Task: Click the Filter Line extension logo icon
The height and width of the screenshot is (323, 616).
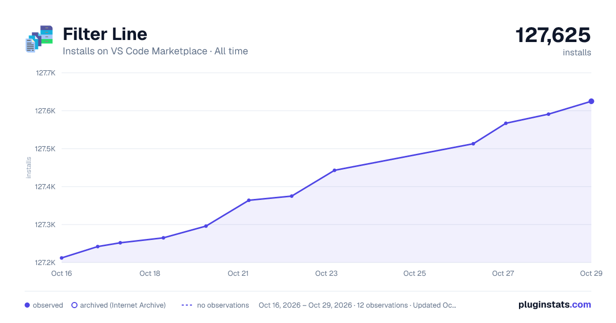Action: pyautogui.click(x=39, y=39)
